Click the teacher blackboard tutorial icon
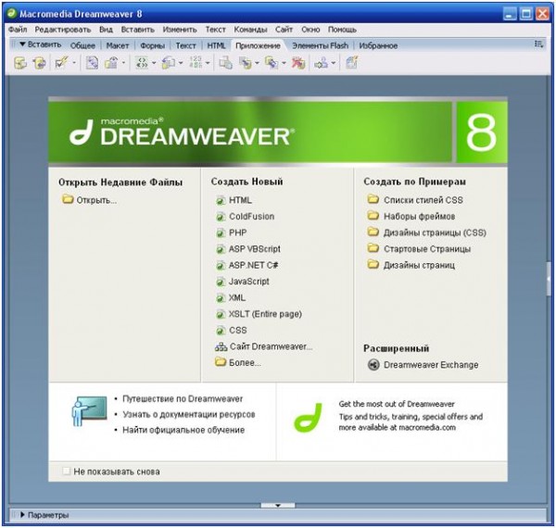 point(89,411)
